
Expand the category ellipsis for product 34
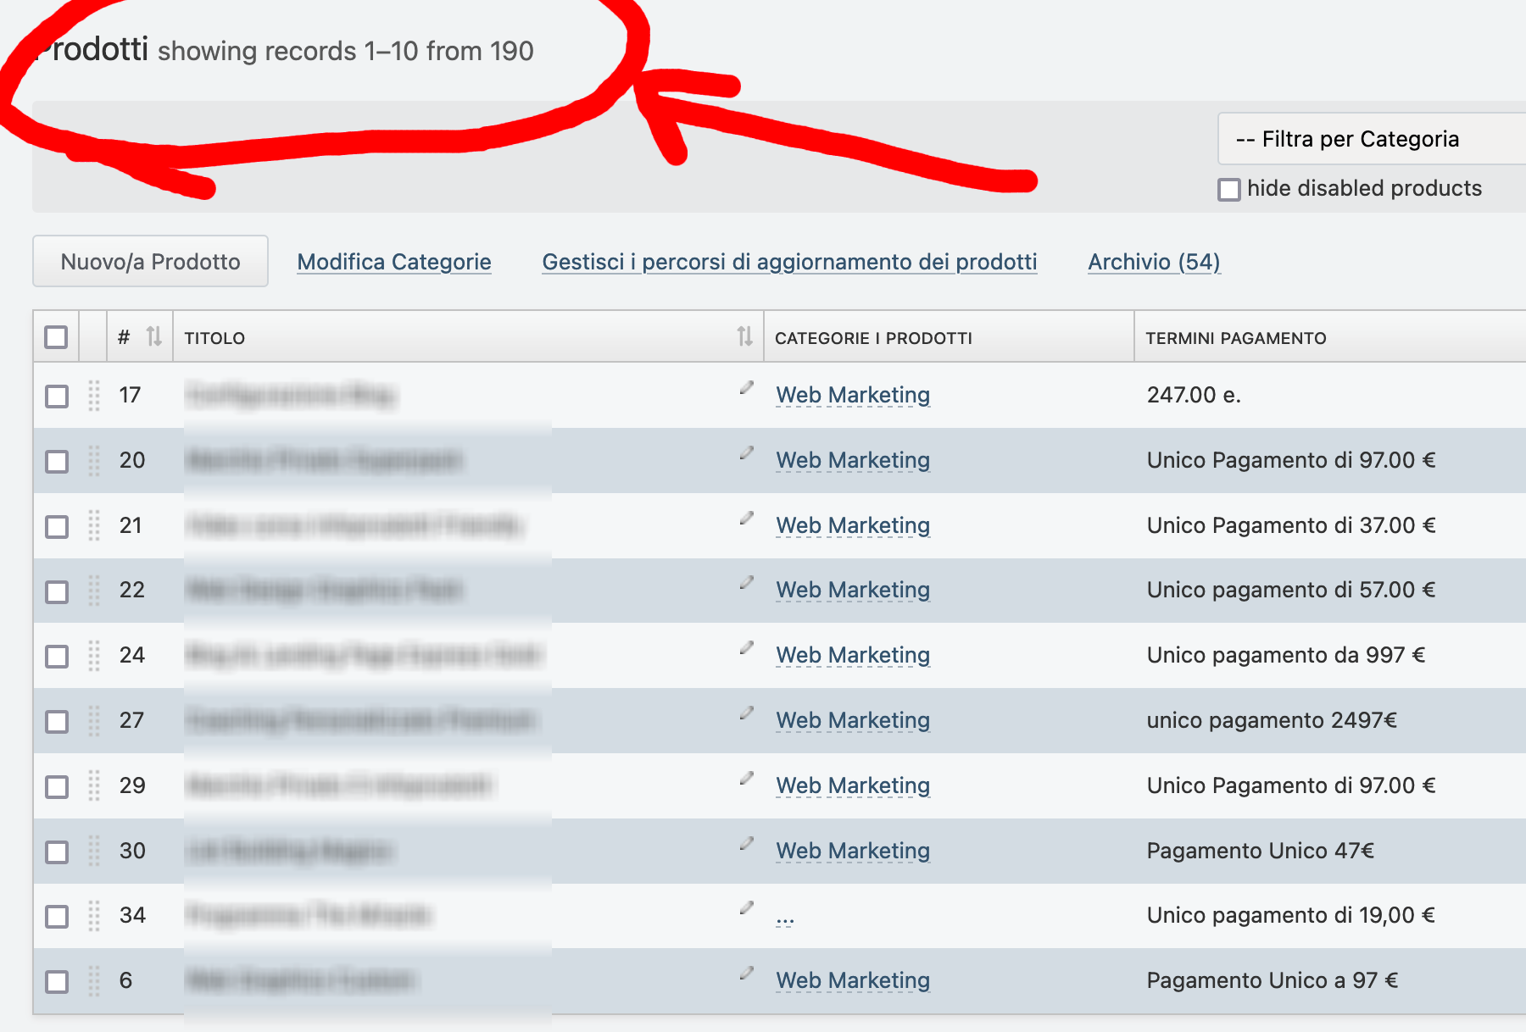(x=784, y=918)
